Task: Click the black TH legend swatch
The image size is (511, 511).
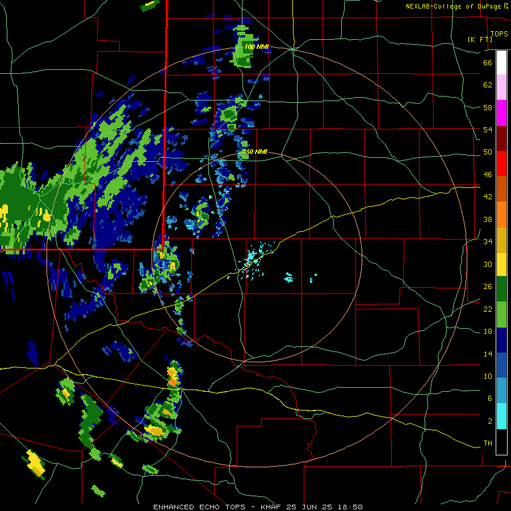Action: tap(501, 442)
